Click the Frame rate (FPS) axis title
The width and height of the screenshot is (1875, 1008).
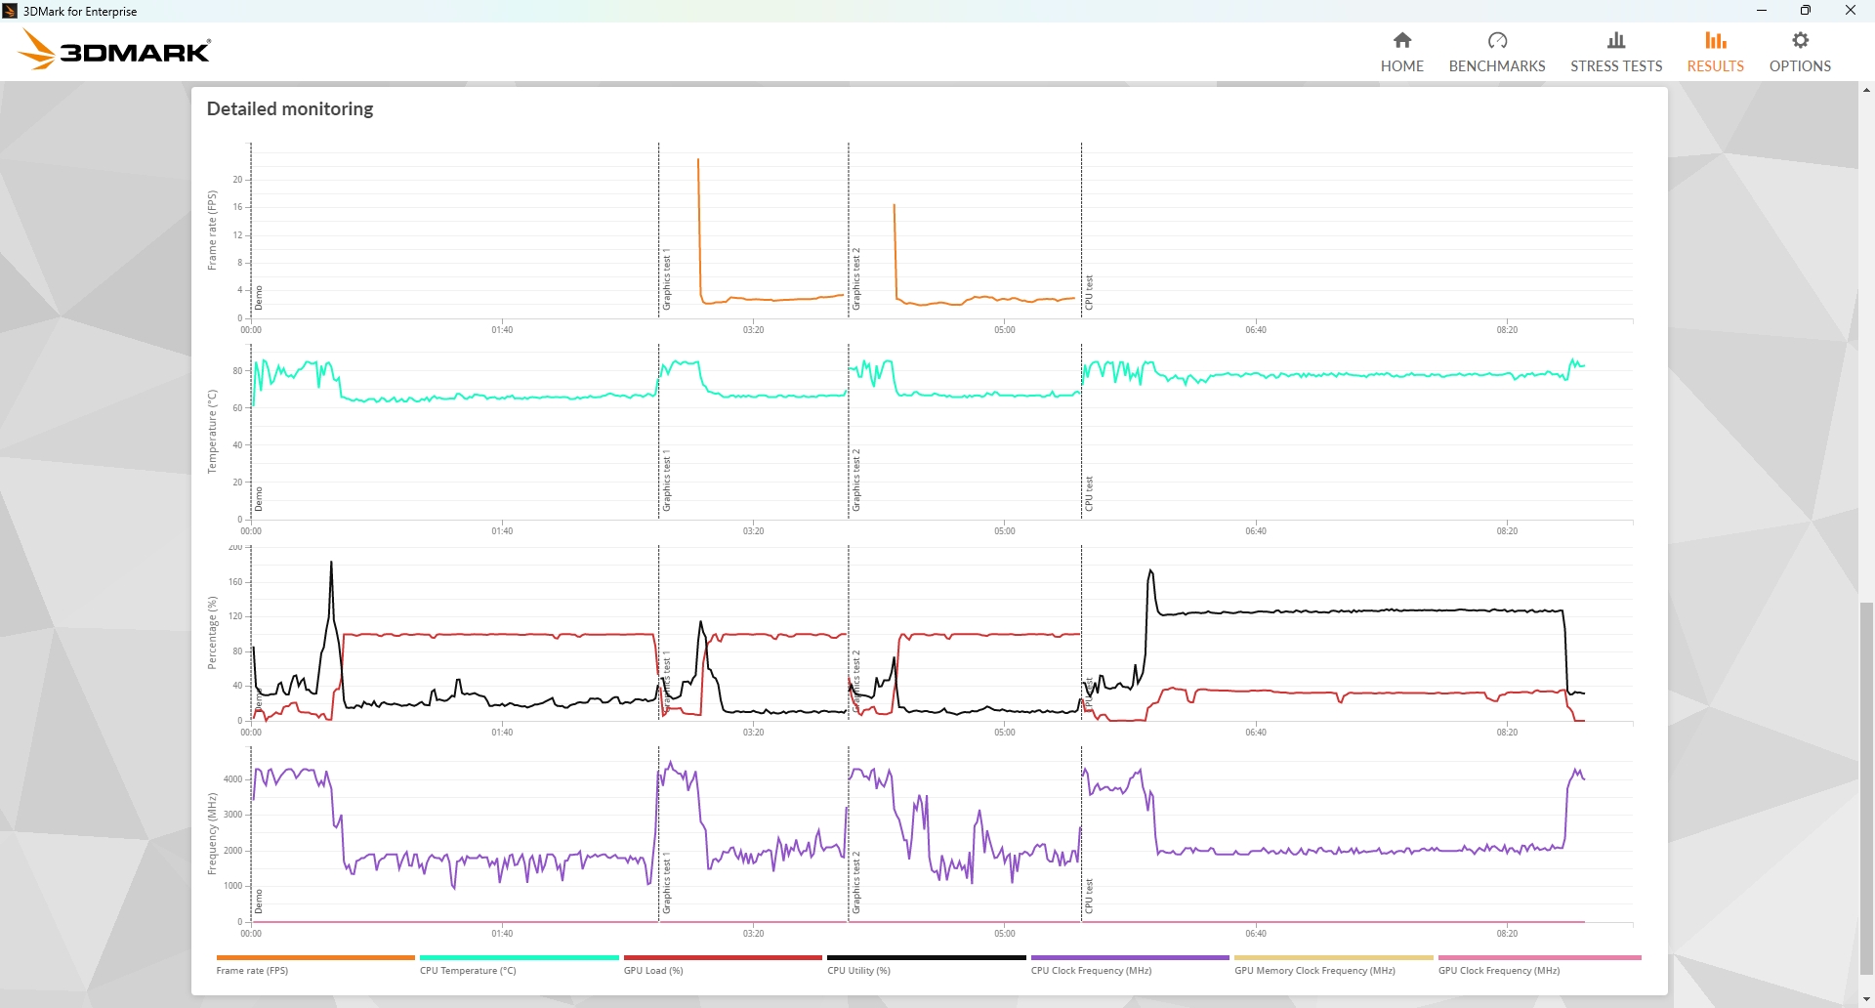[x=212, y=231]
